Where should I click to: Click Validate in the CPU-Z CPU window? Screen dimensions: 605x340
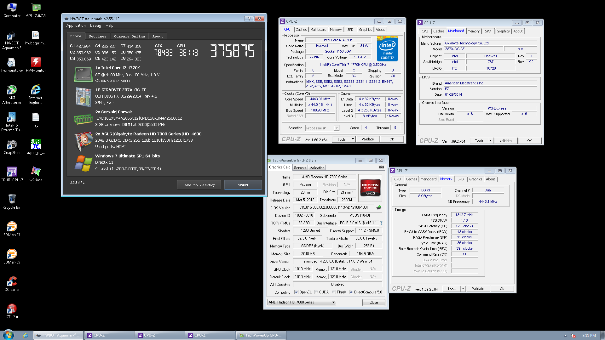click(x=367, y=139)
